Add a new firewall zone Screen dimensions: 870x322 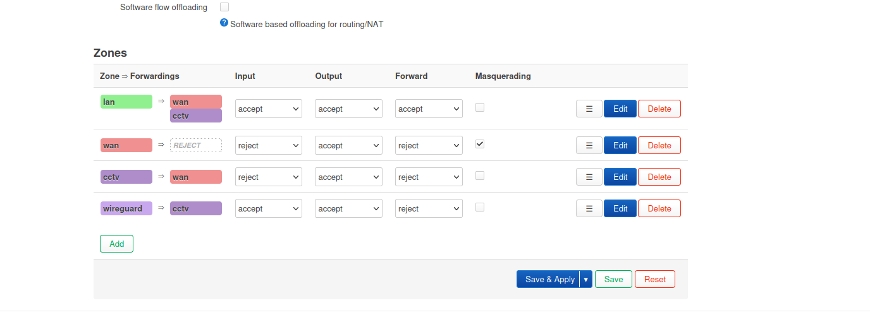pyautogui.click(x=116, y=244)
